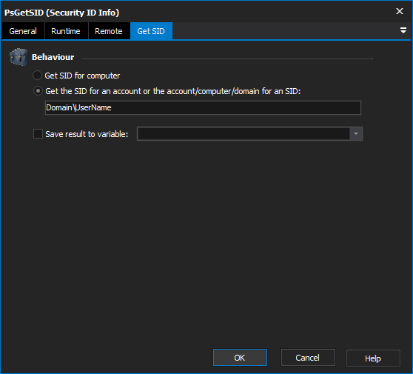The image size is (413, 374).
Task: Focus the Domain\UserName input field
Action: (x=203, y=108)
